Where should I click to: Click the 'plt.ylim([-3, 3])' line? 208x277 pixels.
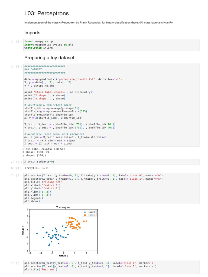38,195
